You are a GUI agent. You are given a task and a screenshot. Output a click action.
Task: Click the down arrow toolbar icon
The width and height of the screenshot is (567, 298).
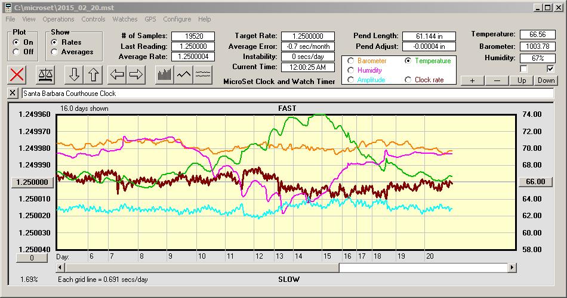click(x=74, y=75)
